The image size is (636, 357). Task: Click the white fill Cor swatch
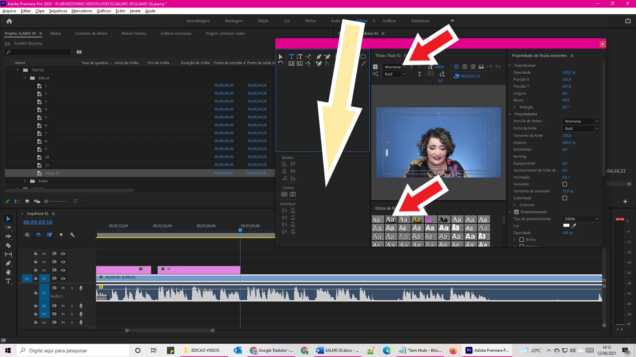tap(566, 226)
